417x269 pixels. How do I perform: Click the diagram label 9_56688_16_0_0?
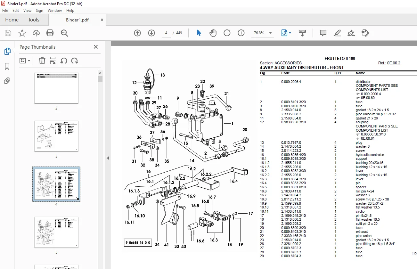[137, 242]
